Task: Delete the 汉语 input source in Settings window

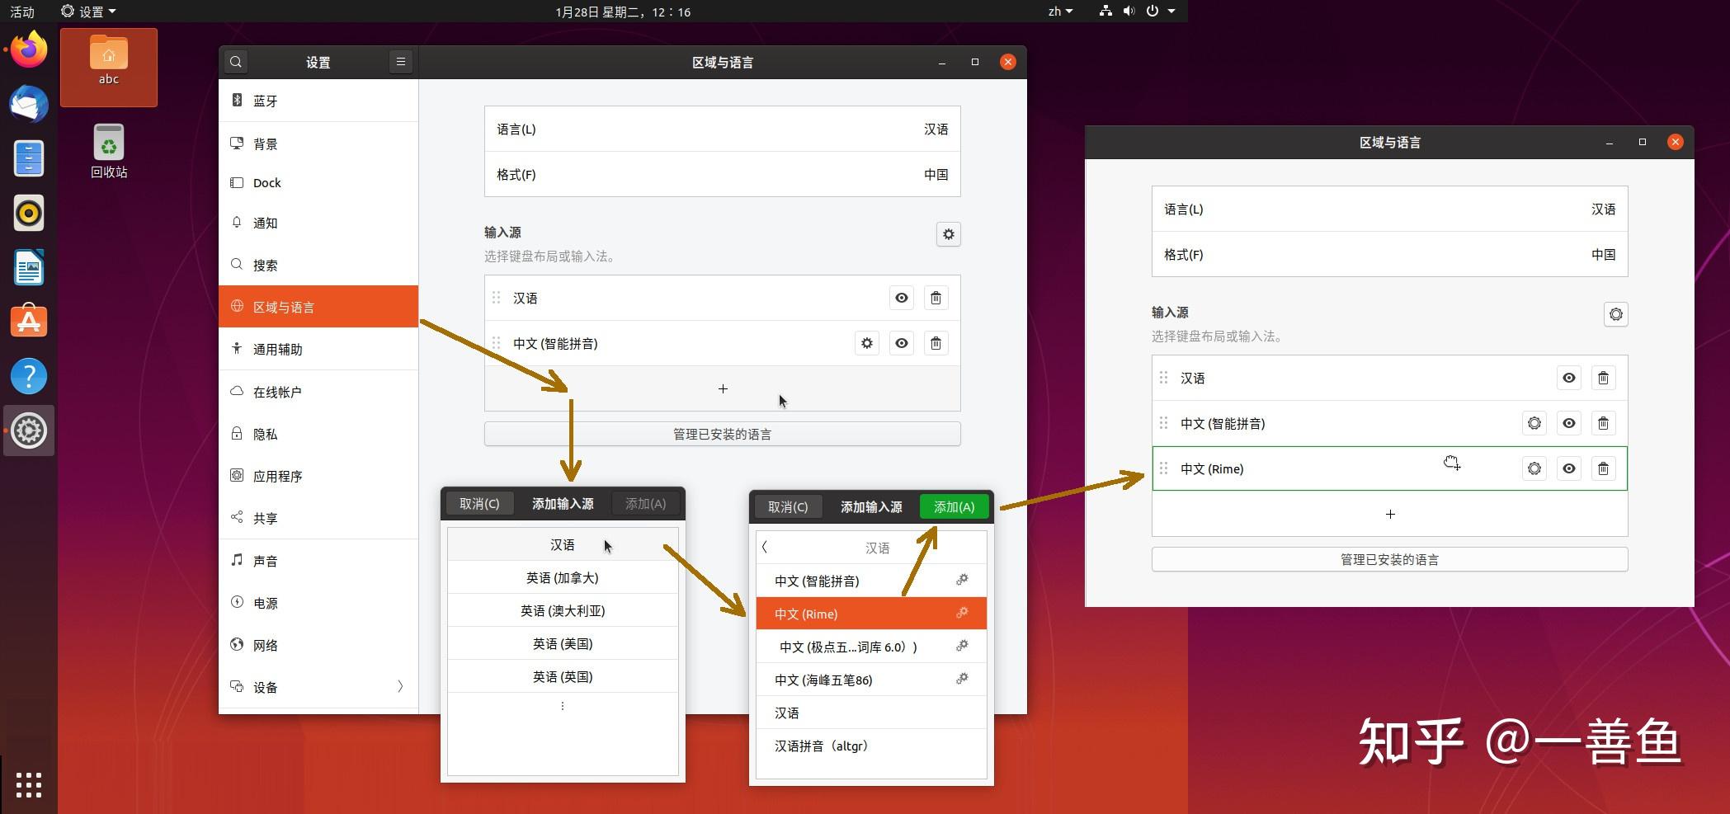Action: pos(936,298)
